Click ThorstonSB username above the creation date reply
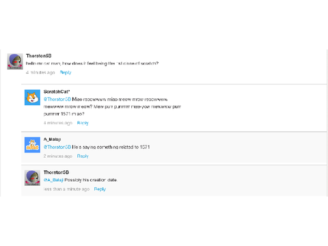This screenshot has height=246, width=328. [x=56, y=172]
